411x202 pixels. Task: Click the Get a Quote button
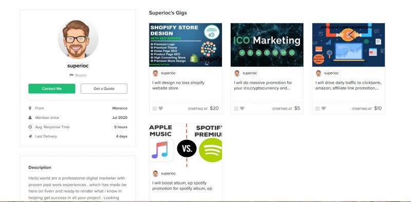pyautogui.click(x=104, y=89)
